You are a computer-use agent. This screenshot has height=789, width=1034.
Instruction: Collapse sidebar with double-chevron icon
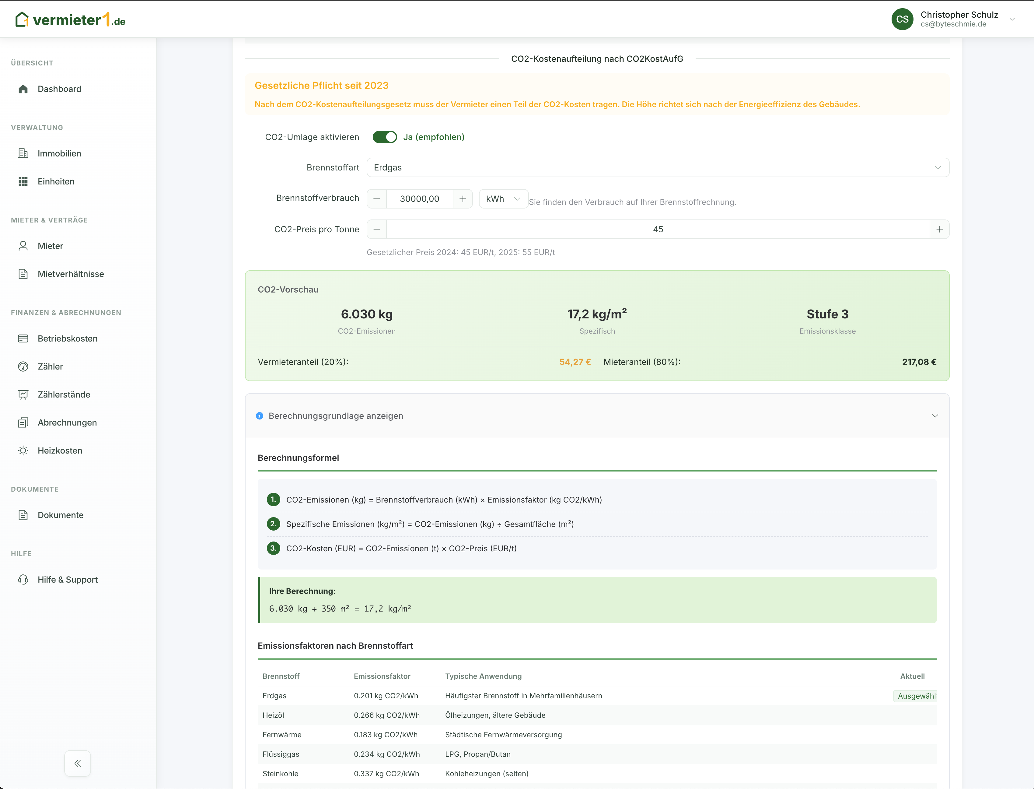coord(78,763)
